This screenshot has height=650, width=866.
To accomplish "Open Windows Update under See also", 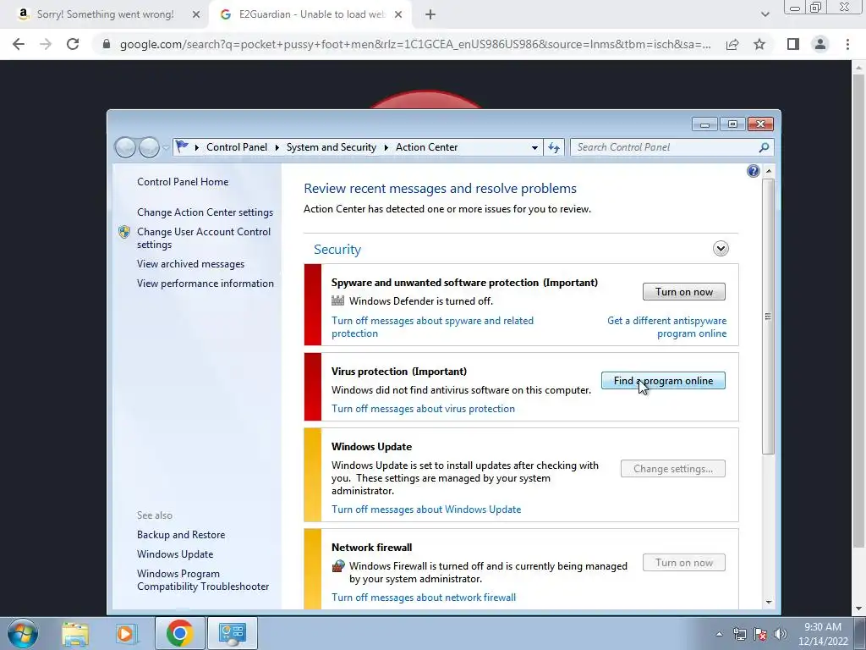I will point(174,554).
